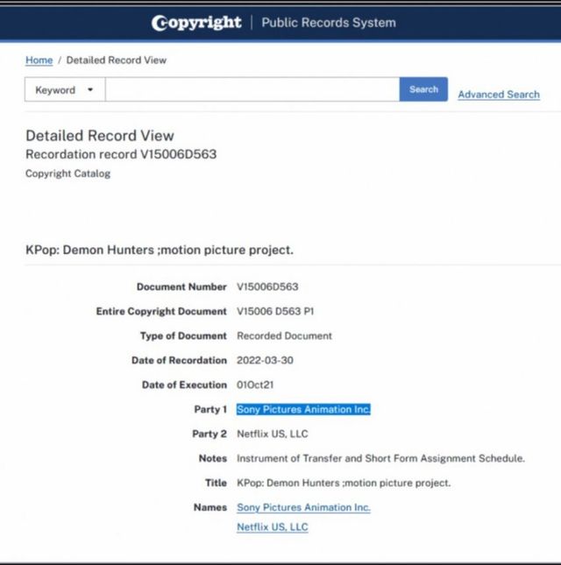Click the Copyright logo in the header

(x=196, y=23)
